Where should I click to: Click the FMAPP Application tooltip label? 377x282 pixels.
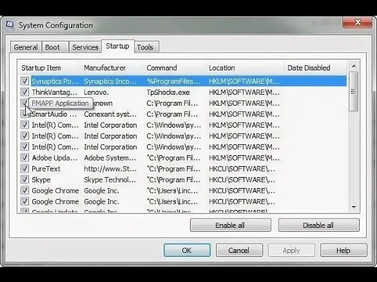60,103
